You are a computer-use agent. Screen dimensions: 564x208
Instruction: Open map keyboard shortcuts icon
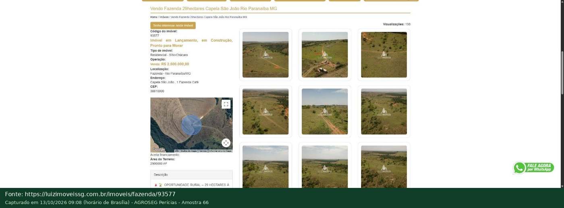176,151
